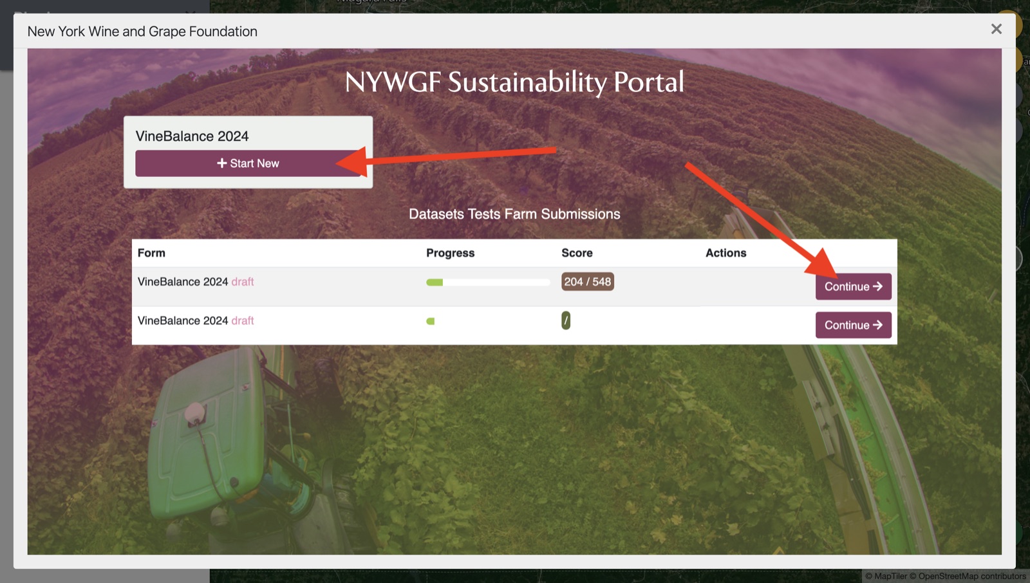Click the VineBalance 2024 draft name of the unscored row
The image size is (1030, 583).
[x=196, y=320]
